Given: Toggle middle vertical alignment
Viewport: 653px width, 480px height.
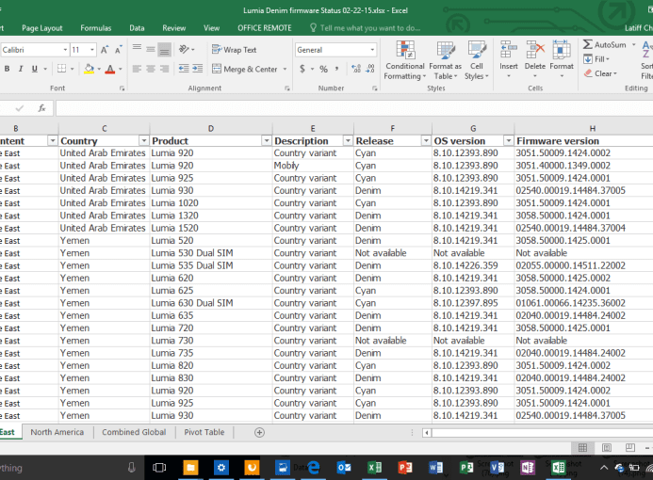Looking at the screenshot, I should coord(151,50).
